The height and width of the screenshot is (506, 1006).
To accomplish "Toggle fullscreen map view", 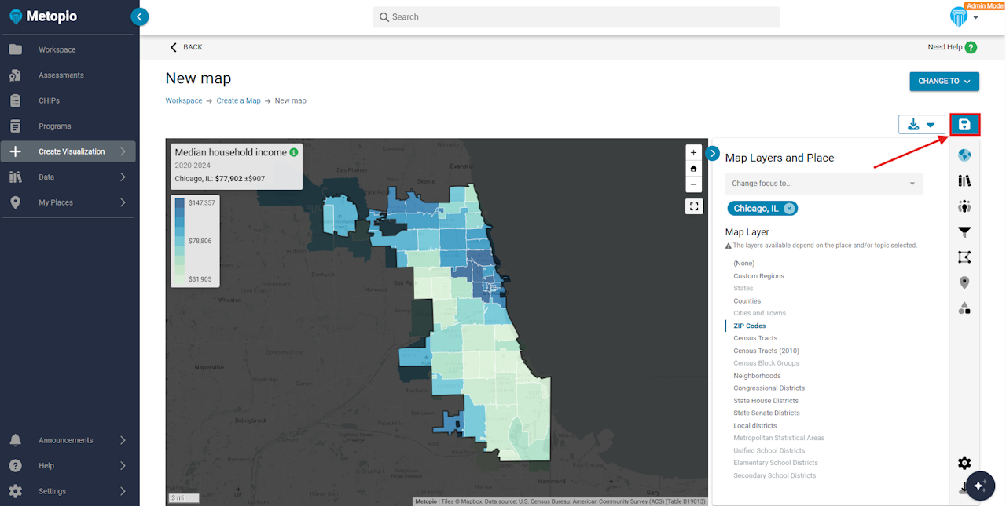I will coord(693,206).
